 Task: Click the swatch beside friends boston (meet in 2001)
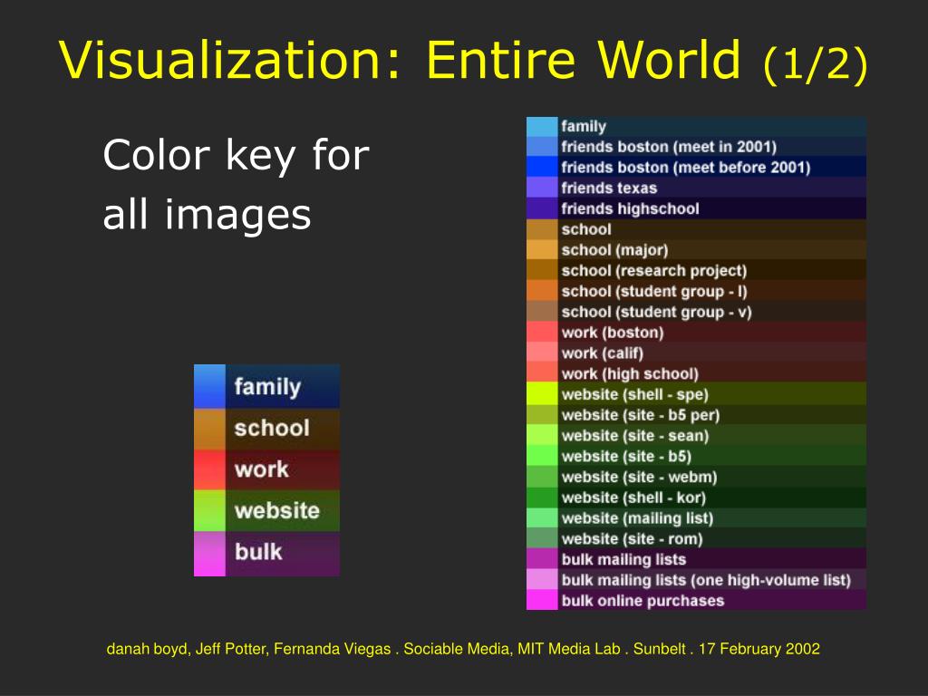coord(542,147)
